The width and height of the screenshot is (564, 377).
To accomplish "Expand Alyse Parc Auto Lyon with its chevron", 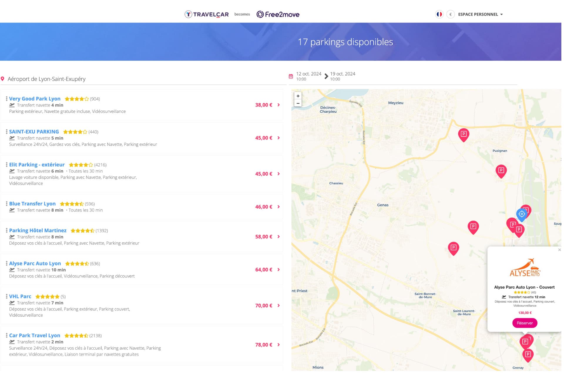I will pos(278,270).
